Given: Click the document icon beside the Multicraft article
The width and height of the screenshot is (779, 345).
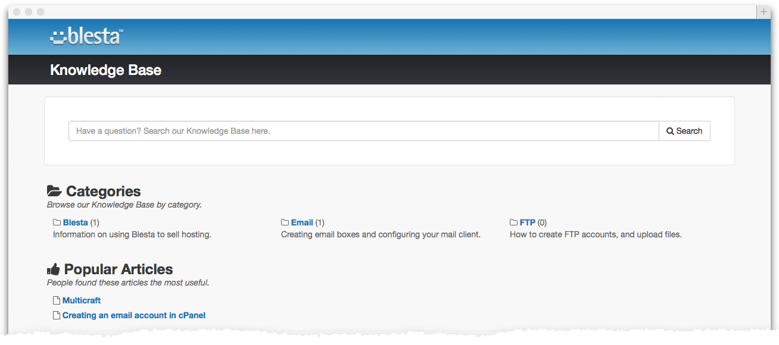Looking at the screenshot, I should (x=56, y=300).
